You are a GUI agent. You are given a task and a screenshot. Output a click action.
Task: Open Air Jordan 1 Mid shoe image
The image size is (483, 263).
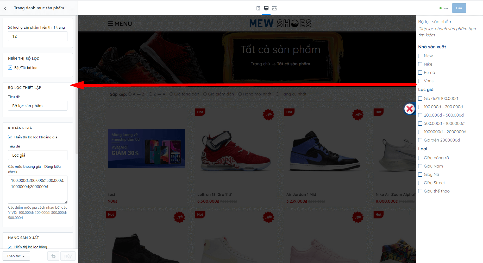click(x=325, y=151)
